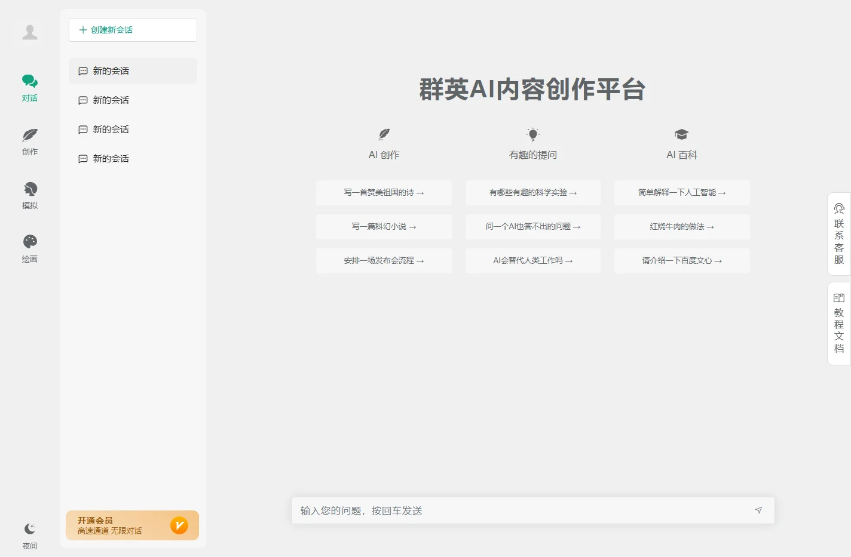Click the send paper-plane icon
This screenshot has height=557, width=851.
pyautogui.click(x=758, y=510)
